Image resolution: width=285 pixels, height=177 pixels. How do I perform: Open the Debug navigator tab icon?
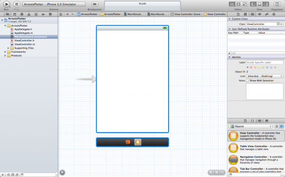[x=36, y=14]
